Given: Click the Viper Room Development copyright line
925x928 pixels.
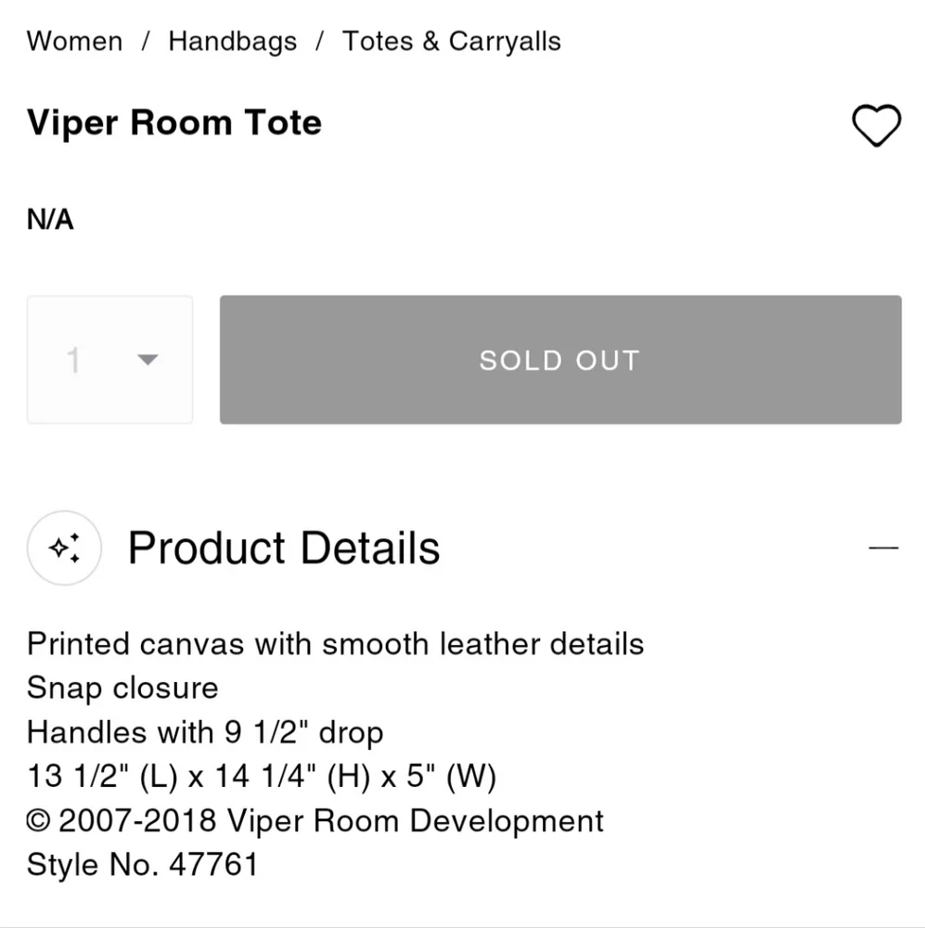Looking at the screenshot, I should pos(315,820).
